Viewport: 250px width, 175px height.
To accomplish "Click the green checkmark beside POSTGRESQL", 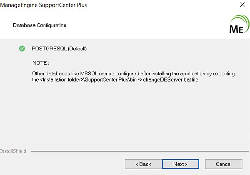I will tap(22, 49).
